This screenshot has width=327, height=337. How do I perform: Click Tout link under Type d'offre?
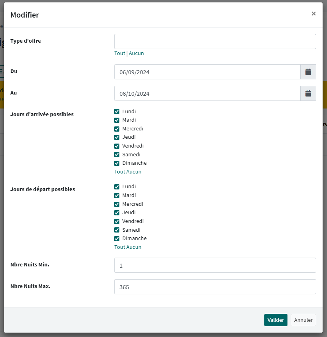(119, 53)
